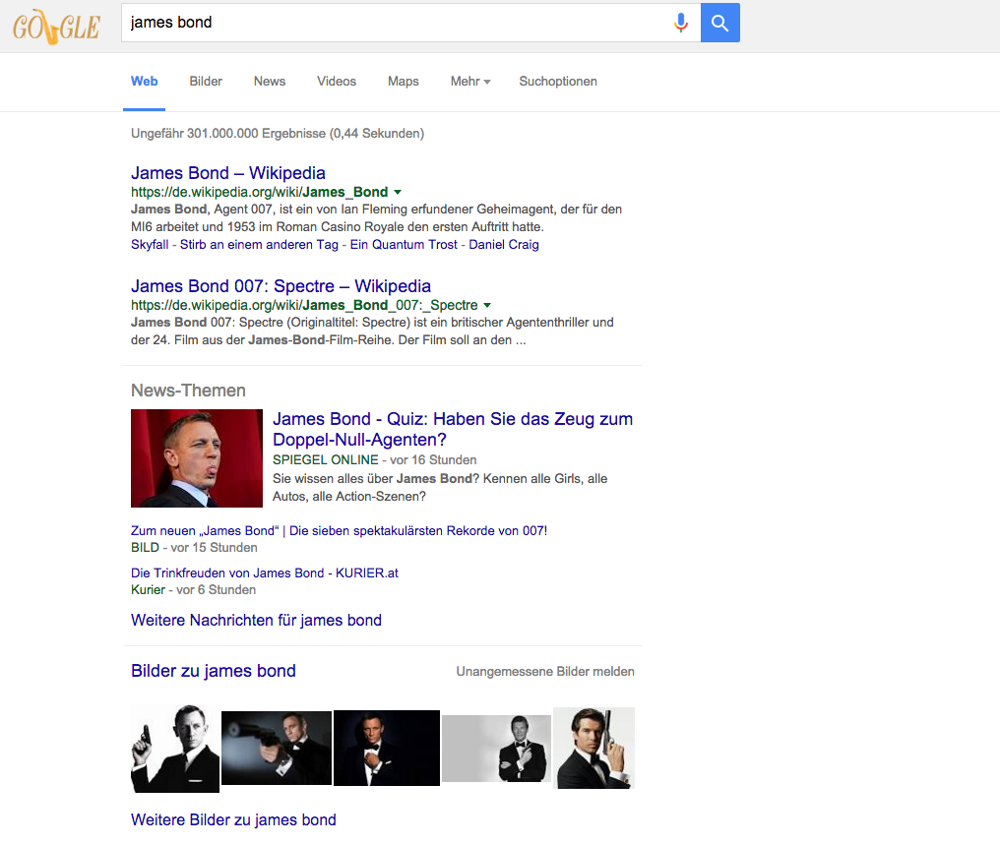The image size is (1000, 844).
Task: Click the https://de.wikipedia.org/wiki/James_Bond URL text
Action: [x=259, y=192]
